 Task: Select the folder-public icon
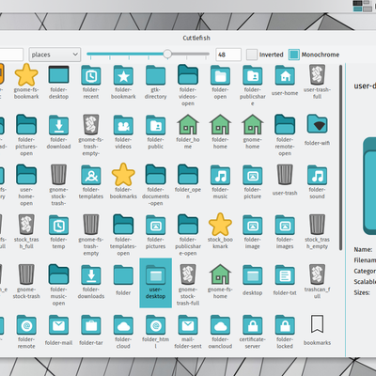[155, 125]
